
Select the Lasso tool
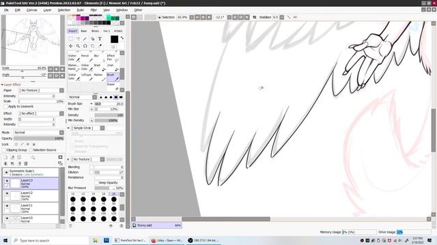pyautogui.click(x=78, y=39)
